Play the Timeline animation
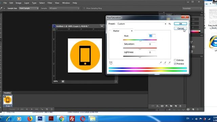Image resolution: width=217 pixels, height=122 pixels. point(32,109)
